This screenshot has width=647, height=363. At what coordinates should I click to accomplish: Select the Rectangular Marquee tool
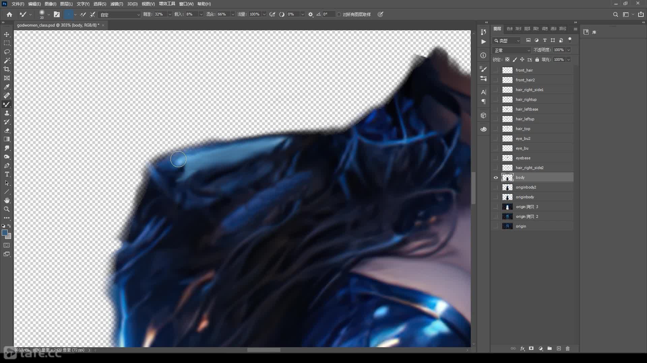7,43
